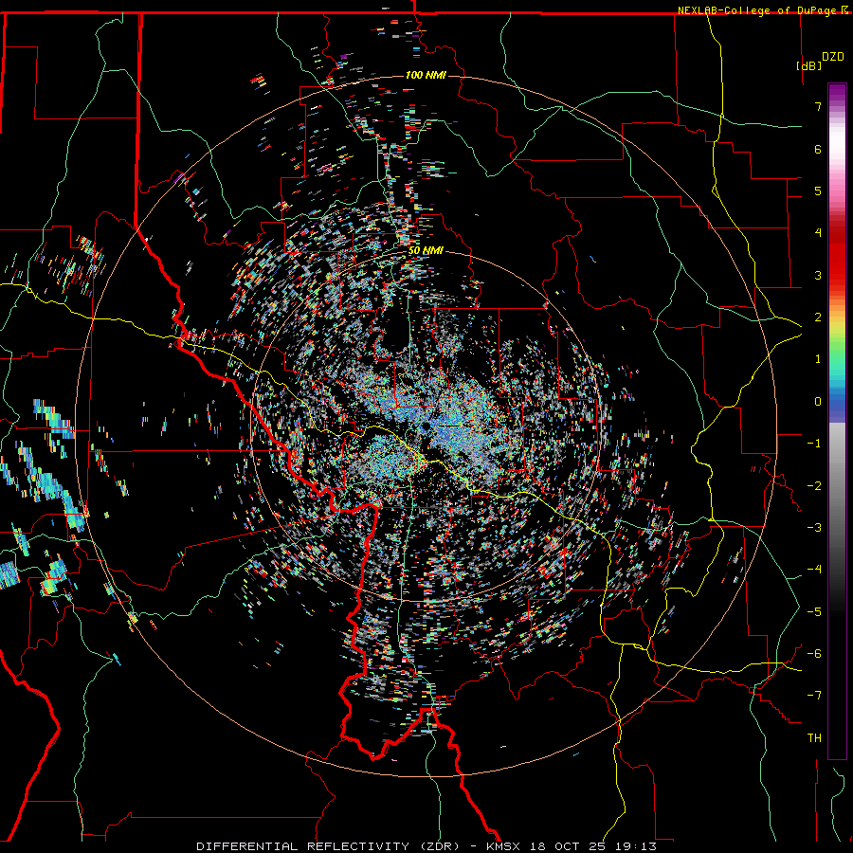The width and height of the screenshot is (853, 853).
Task: Click the color scale value -4
Action: [814, 570]
